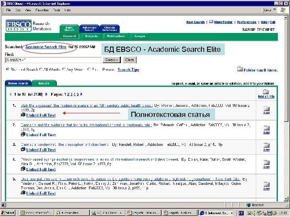Open the 'Ask the physician' article title
290x217 pixels.
87,106
